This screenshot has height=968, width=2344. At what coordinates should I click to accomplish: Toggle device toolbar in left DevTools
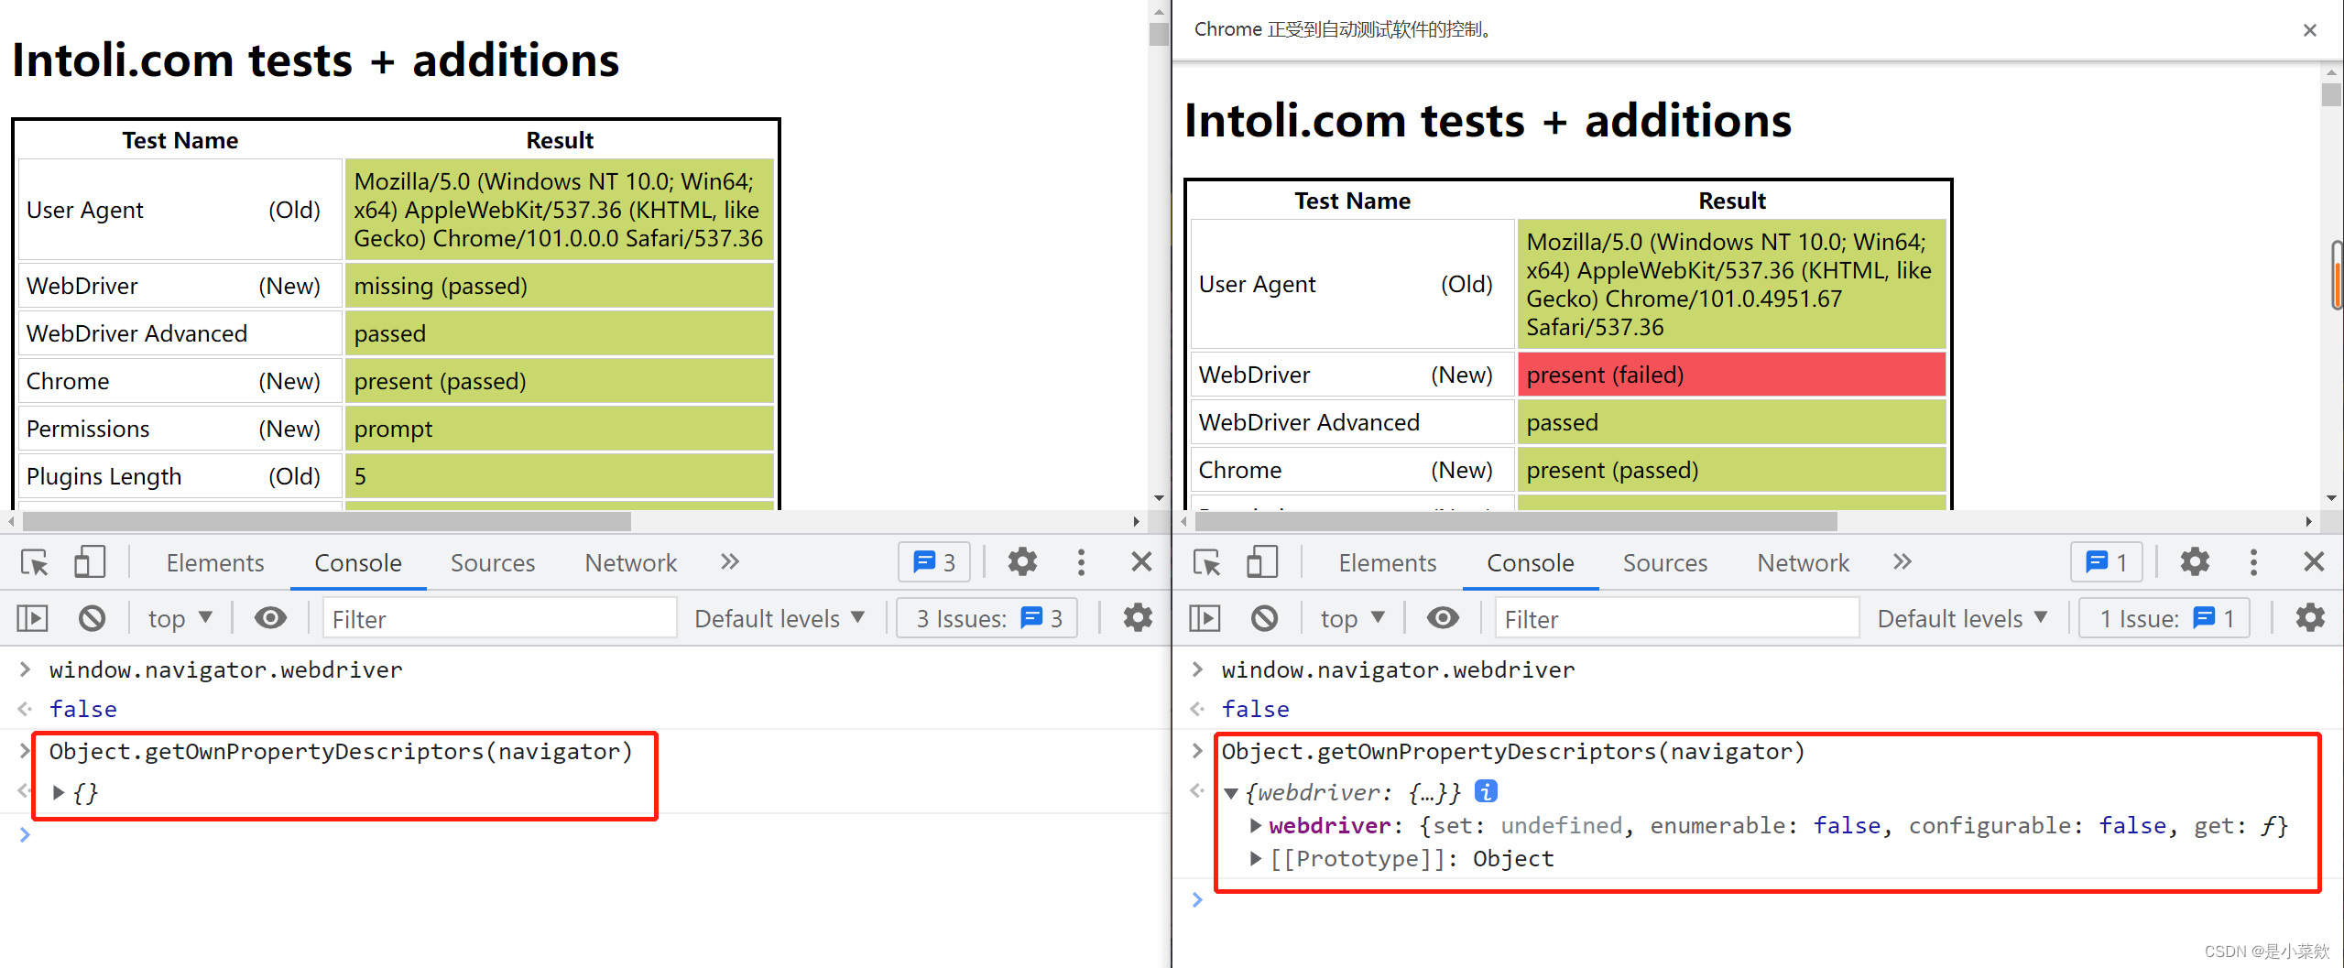point(89,562)
